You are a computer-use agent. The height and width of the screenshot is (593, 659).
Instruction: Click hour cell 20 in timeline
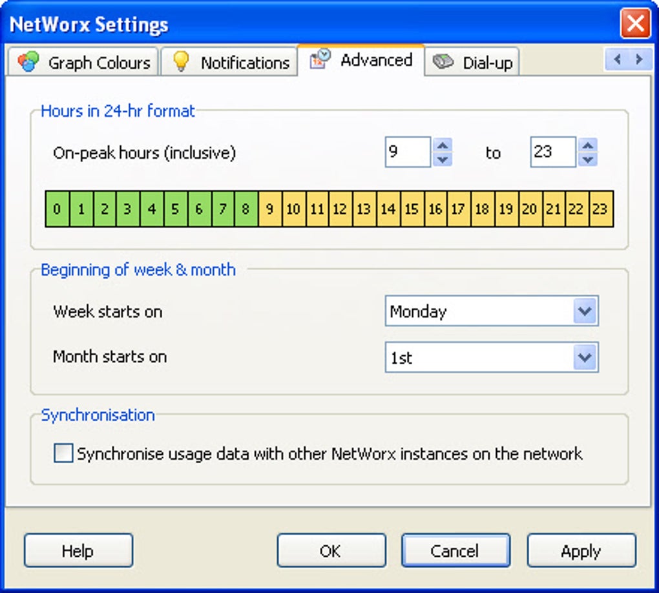531,209
